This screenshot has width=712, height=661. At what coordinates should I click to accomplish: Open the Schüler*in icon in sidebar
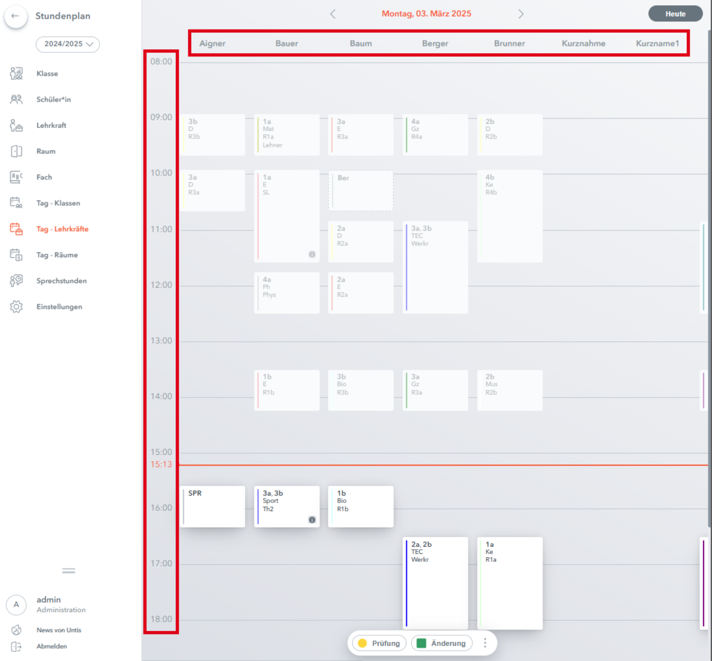point(16,99)
